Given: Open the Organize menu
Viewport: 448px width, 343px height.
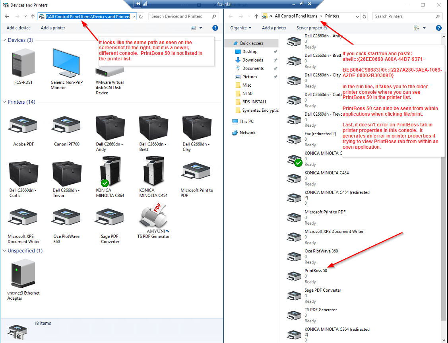Looking at the screenshot, I should coord(241,28).
